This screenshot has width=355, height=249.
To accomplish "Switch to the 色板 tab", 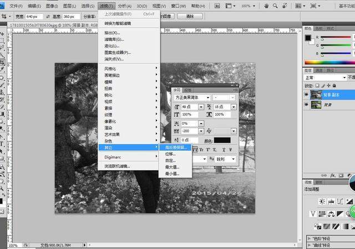I will coord(319,28).
